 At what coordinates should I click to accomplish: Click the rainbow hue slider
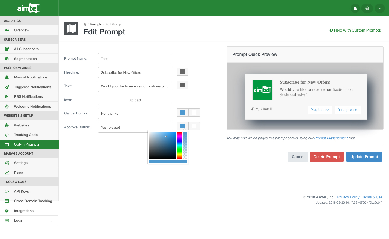coord(179,145)
